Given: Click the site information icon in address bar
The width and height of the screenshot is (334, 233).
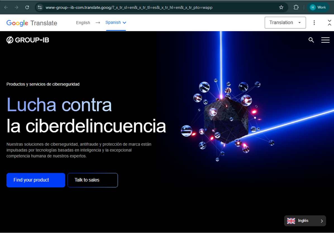Looking at the screenshot, I should [x=40, y=8].
